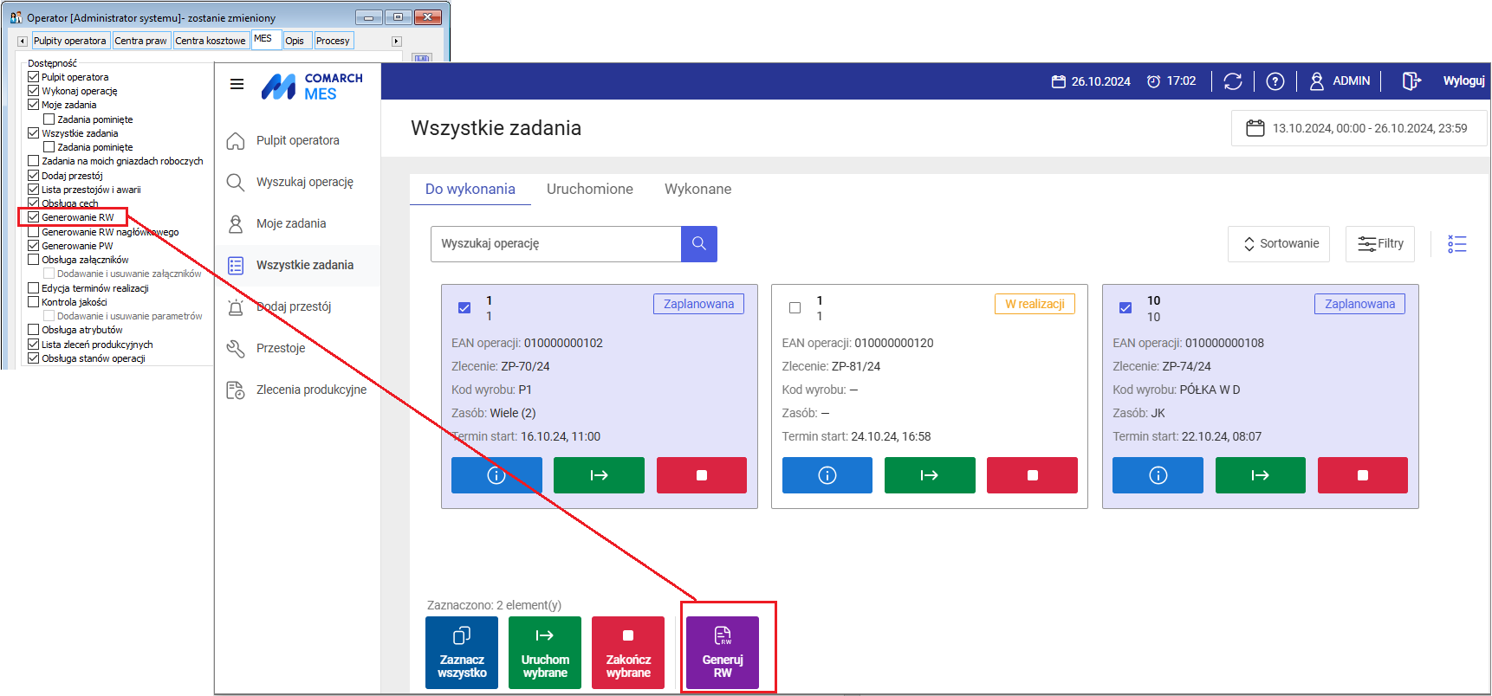This screenshot has height=696, width=1492.
Task: Click the refresh sync icon in header
Action: (1233, 81)
